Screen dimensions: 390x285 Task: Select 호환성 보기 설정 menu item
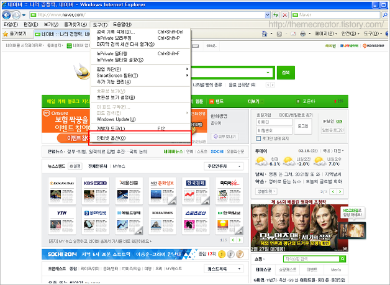(140, 97)
